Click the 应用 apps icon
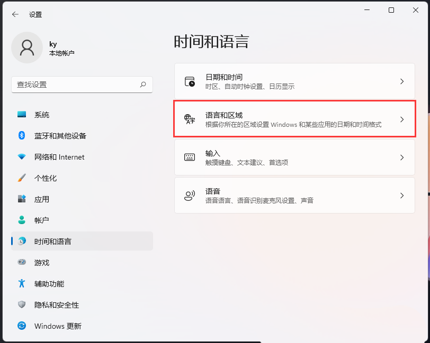 coord(22,199)
